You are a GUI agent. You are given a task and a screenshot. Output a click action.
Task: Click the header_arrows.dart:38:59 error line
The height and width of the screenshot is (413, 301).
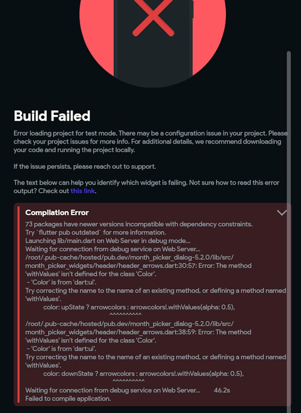click(138, 332)
